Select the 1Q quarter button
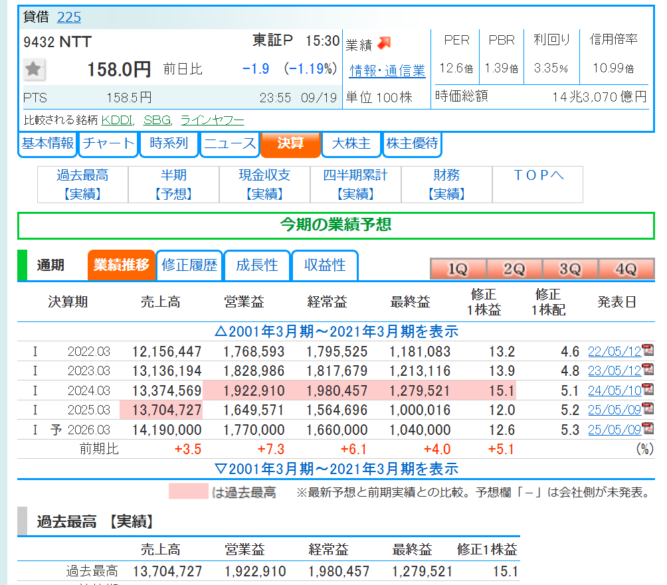The image size is (667, 585). (x=458, y=269)
